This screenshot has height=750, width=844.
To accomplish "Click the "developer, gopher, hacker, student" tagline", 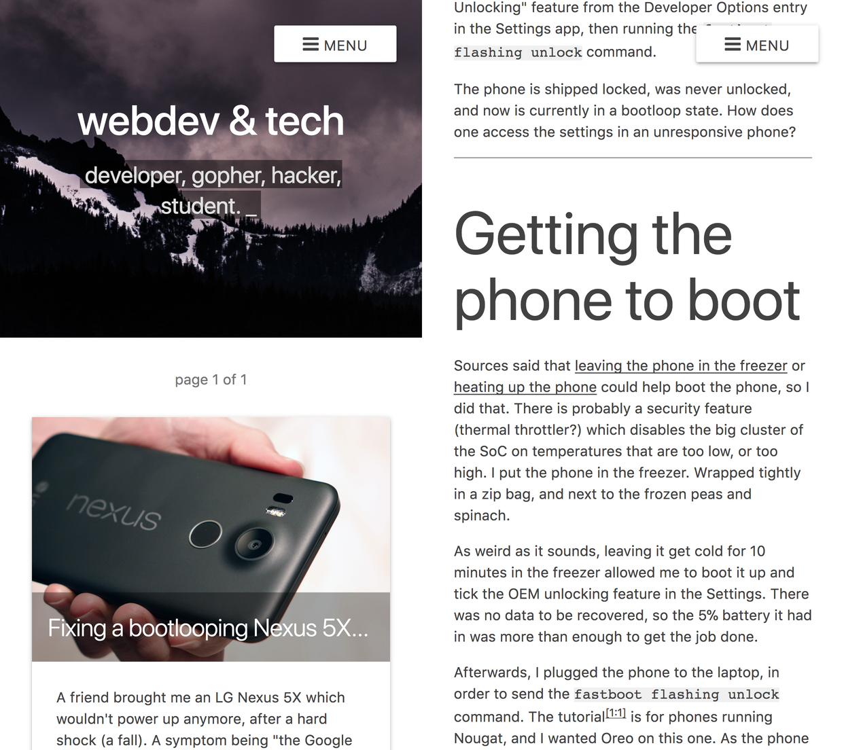I will click(x=211, y=190).
